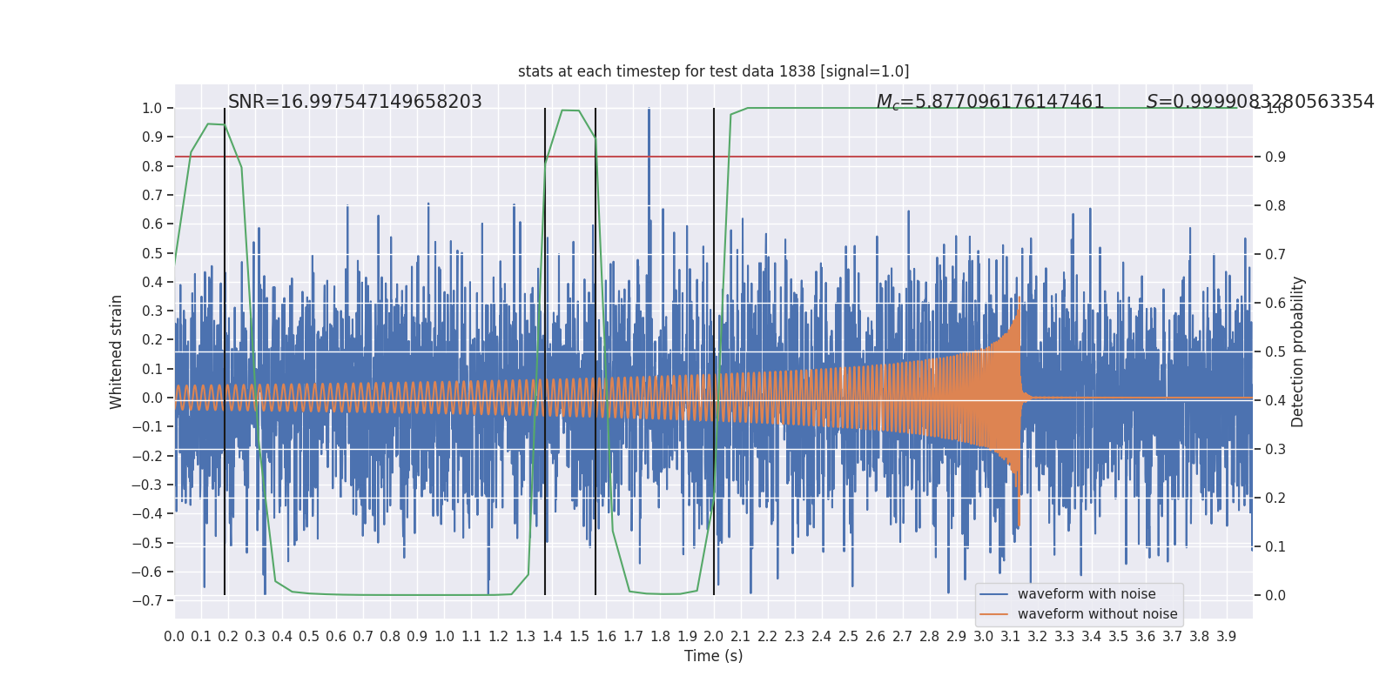Click the 'Whitened strain' y-axis label
Viewport: 1393px width, 696px height.
(x=117, y=351)
